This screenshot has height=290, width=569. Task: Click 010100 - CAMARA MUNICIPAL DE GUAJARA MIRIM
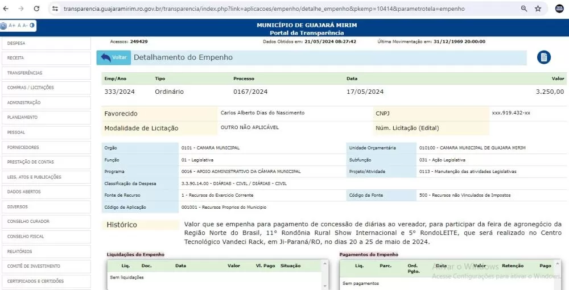coord(472,148)
